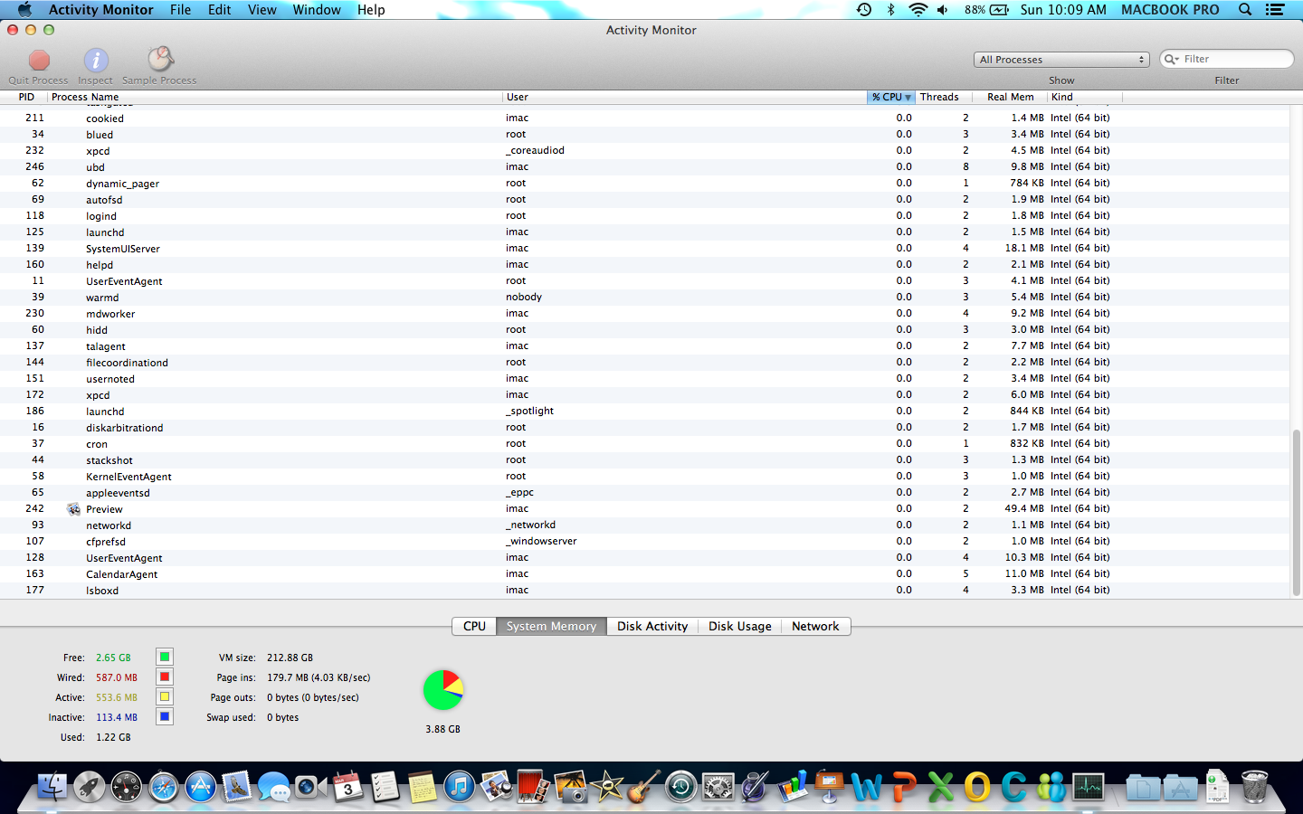Open the Spotlight magnifier in the menu bar

(x=1245, y=9)
